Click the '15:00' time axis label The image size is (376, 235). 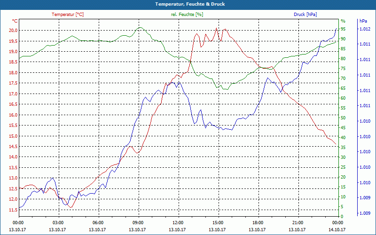pyautogui.click(x=219, y=223)
